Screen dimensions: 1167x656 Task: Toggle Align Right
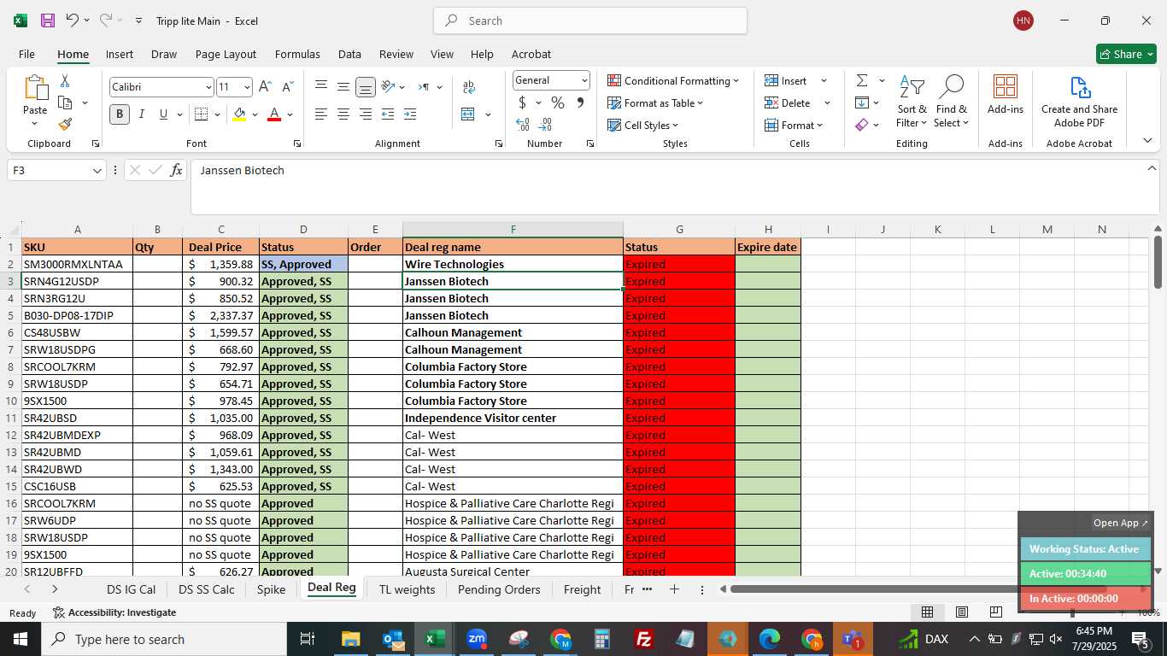click(x=366, y=114)
